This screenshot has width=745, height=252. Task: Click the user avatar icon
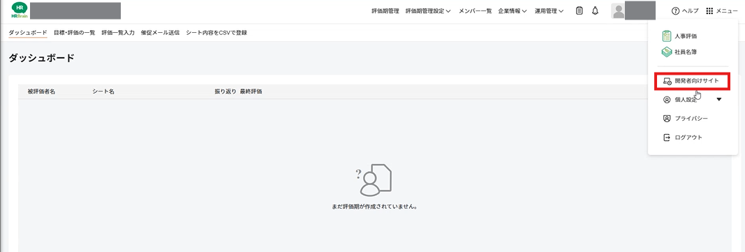[x=618, y=11]
